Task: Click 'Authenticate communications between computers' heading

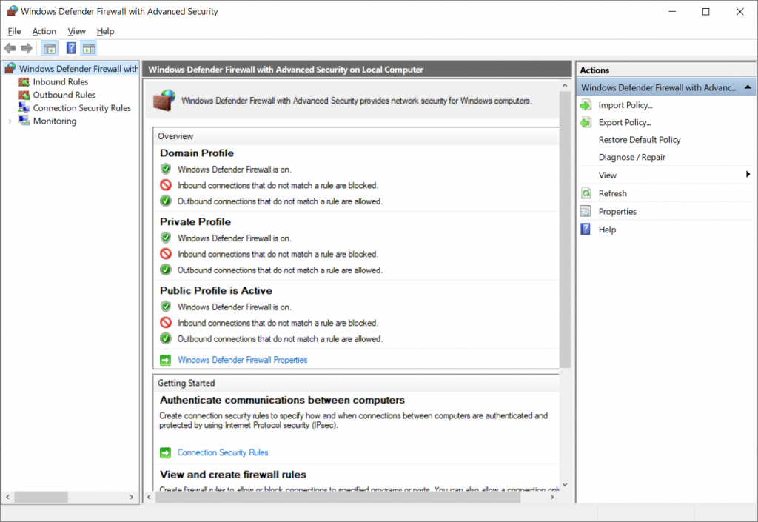Action: click(x=282, y=400)
